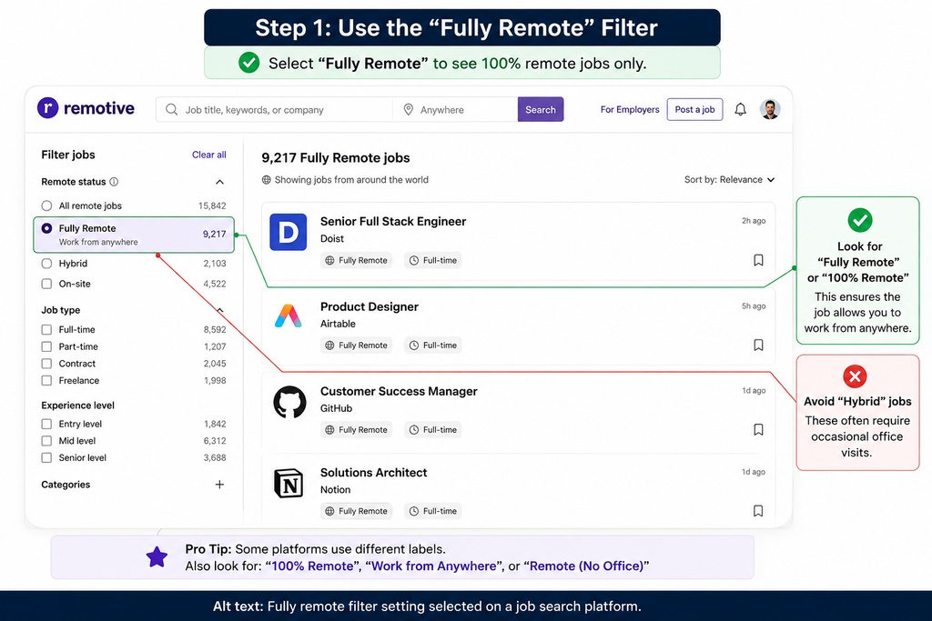Click Fully Remote tag on GitHub job

pyautogui.click(x=357, y=430)
